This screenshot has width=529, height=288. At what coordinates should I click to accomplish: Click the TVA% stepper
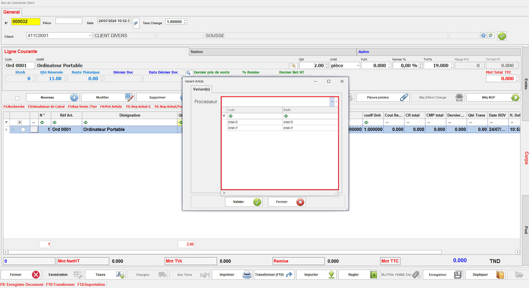click(451, 66)
